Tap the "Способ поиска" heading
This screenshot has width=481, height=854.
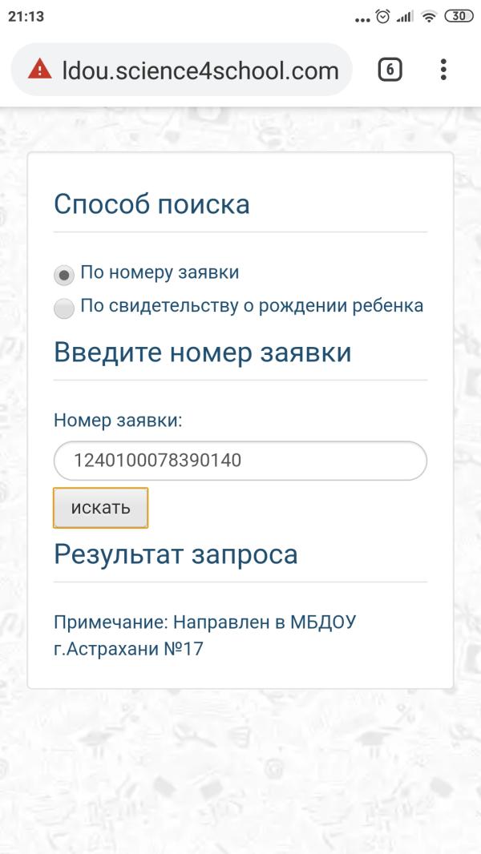pyautogui.click(x=152, y=204)
